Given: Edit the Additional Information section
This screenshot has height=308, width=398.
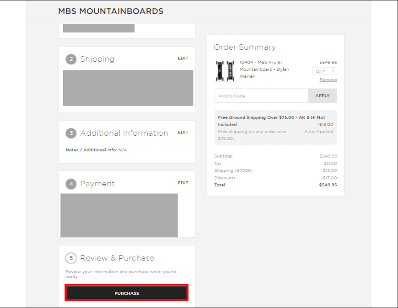Looking at the screenshot, I should point(183,133).
